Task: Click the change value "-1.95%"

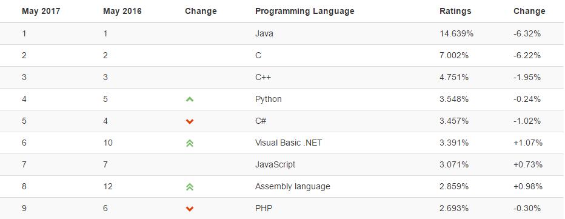Action: click(x=527, y=77)
